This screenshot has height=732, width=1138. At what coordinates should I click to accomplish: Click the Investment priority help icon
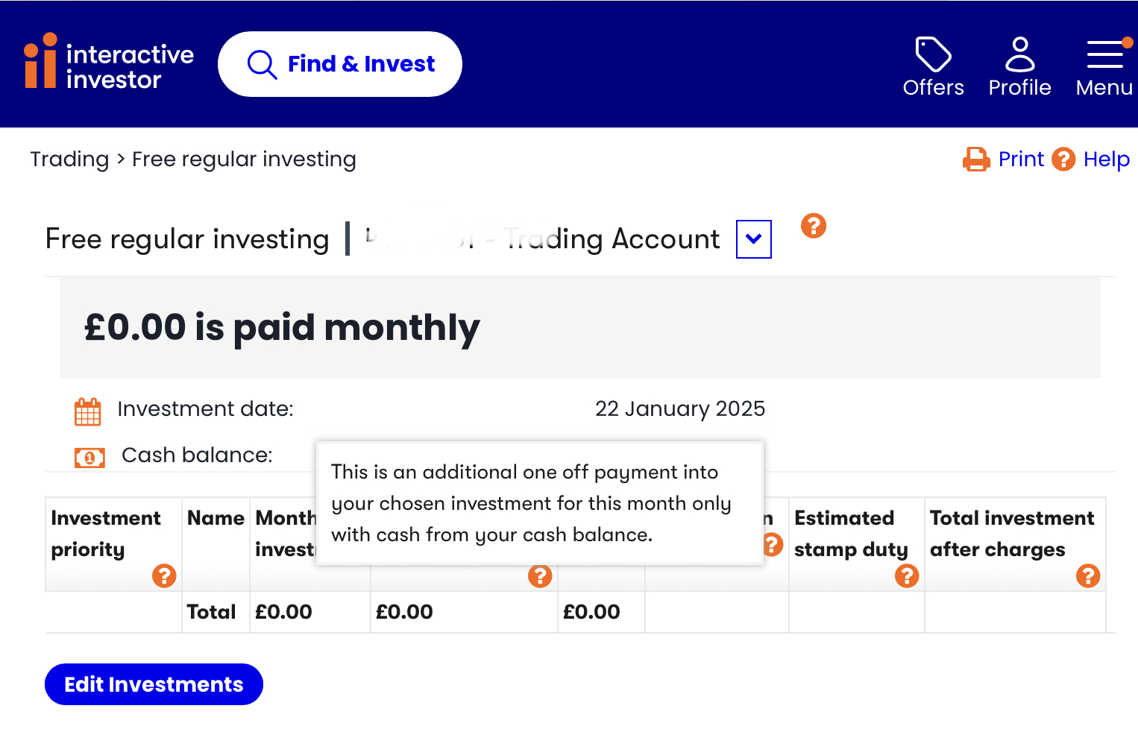click(164, 575)
